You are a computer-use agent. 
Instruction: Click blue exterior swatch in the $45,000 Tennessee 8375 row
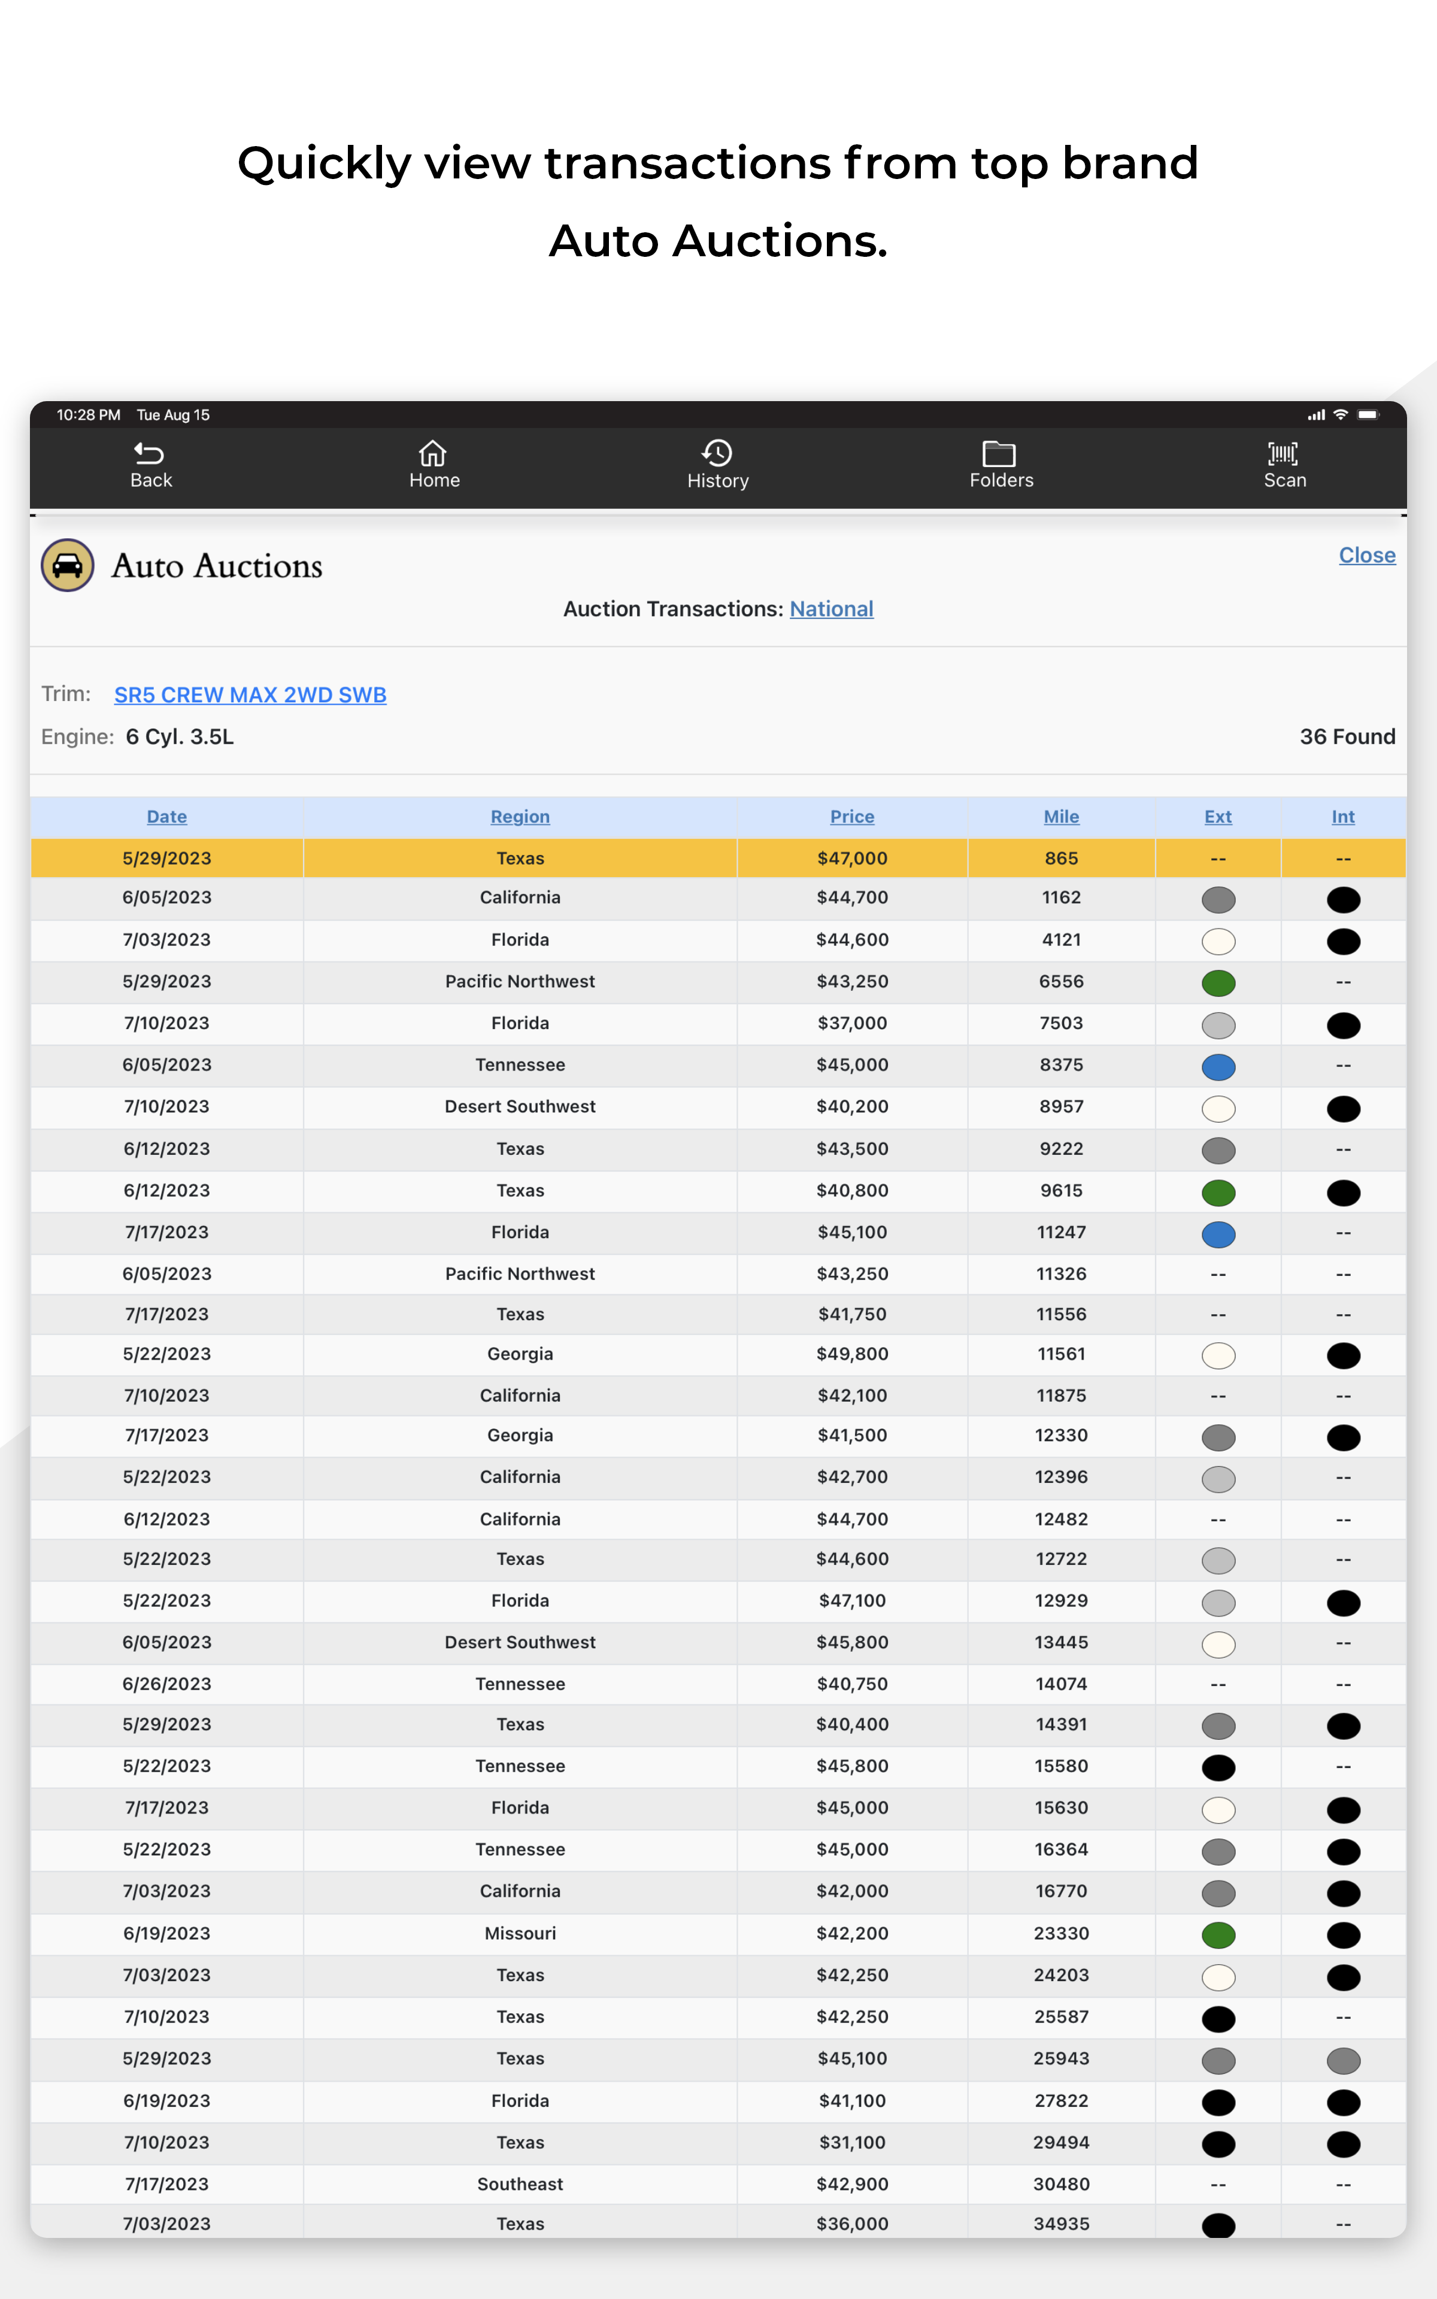[x=1218, y=1067]
